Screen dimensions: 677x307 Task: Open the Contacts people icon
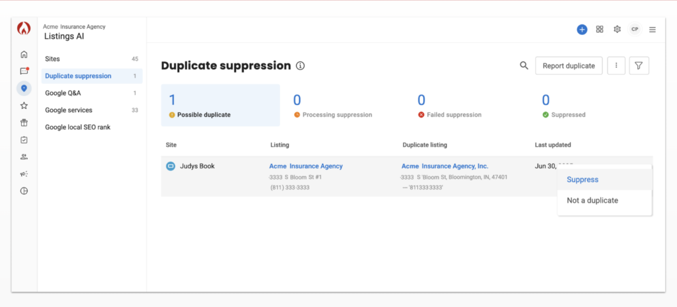tap(24, 157)
